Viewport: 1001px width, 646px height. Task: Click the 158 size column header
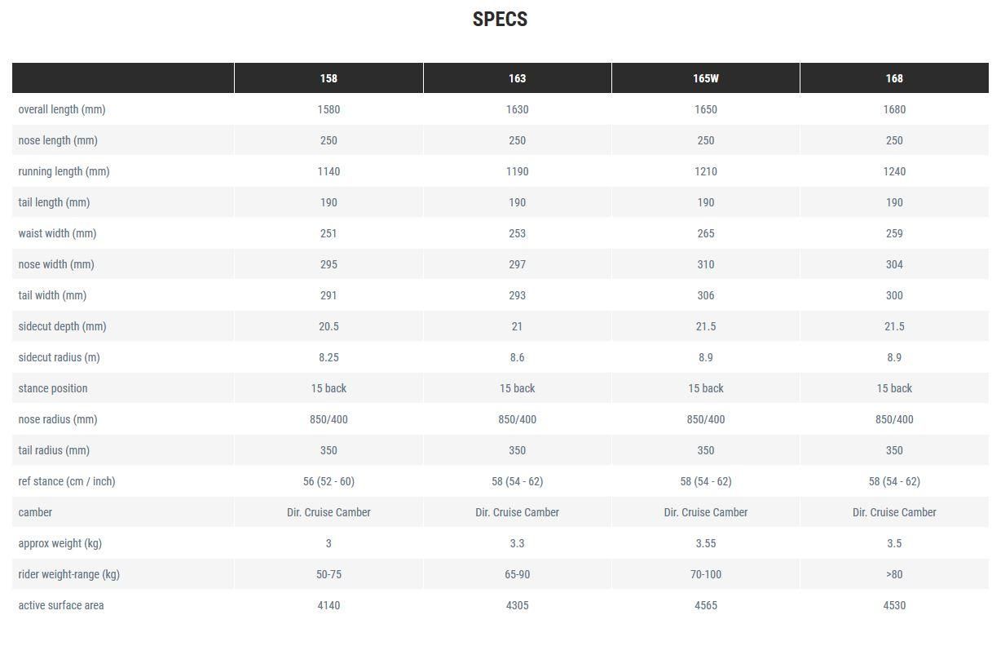pos(329,78)
